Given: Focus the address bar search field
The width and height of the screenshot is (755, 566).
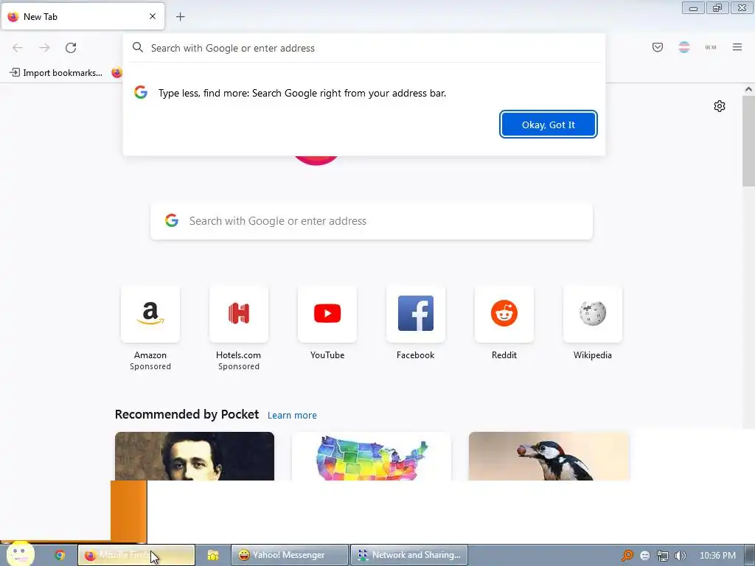Looking at the screenshot, I should click(363, 48).
